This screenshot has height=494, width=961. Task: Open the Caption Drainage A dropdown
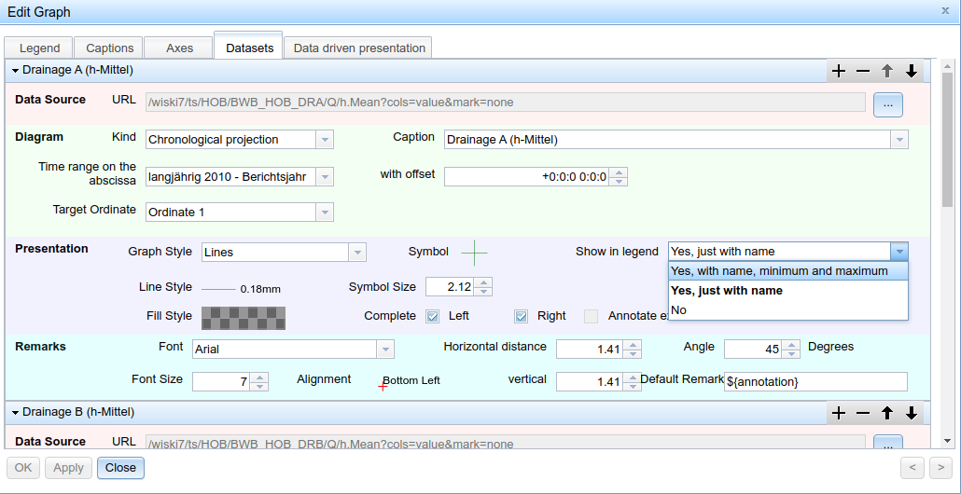pyautogui.click(x=899, y=140)
